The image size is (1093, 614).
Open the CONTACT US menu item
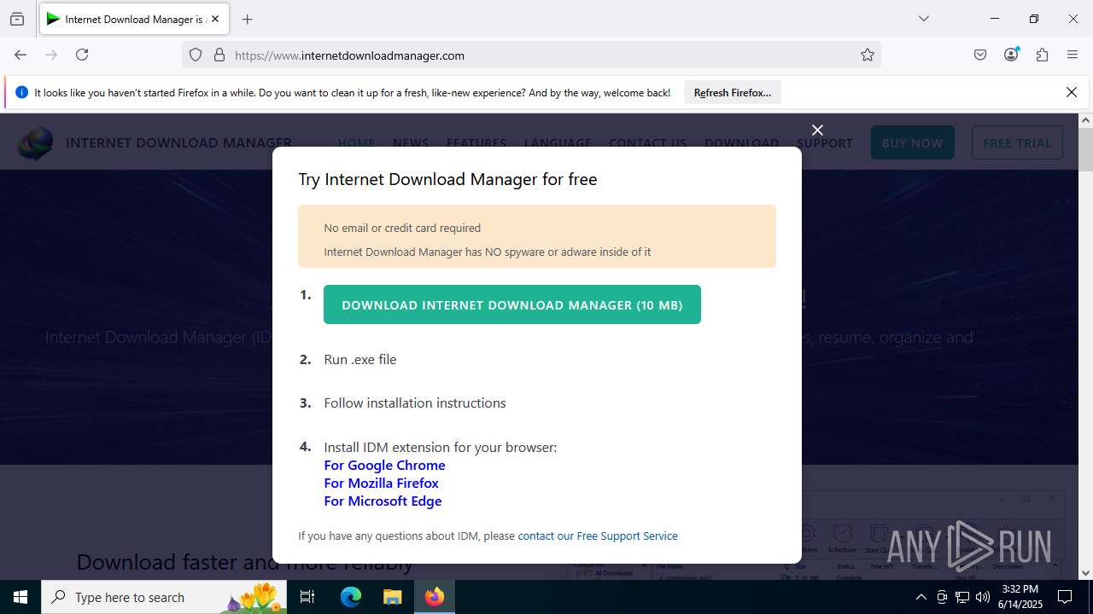(x=647, y=142)
